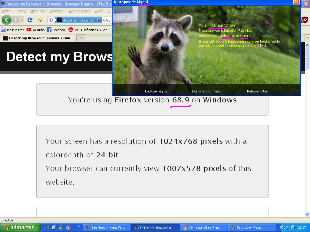Open the Most Visited bookmarks folder

13,30
